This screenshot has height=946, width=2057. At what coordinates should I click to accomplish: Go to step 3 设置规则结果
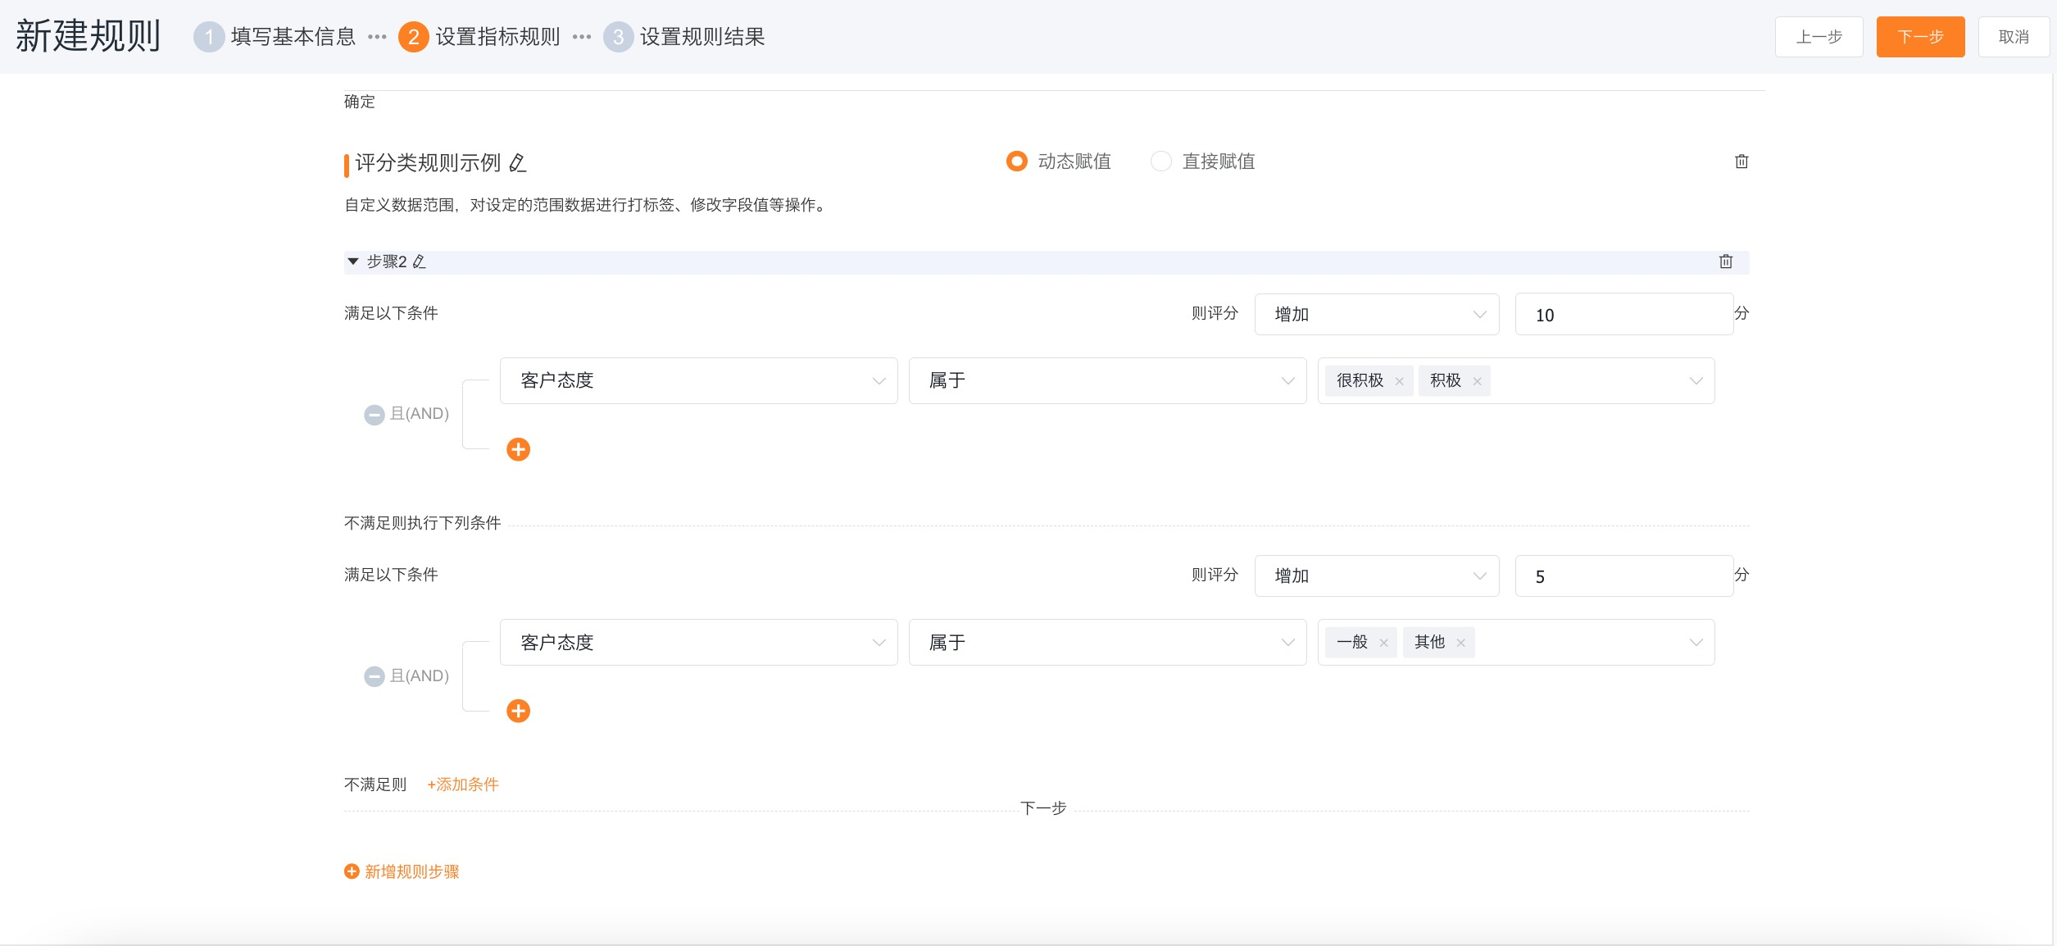point(684,37)
